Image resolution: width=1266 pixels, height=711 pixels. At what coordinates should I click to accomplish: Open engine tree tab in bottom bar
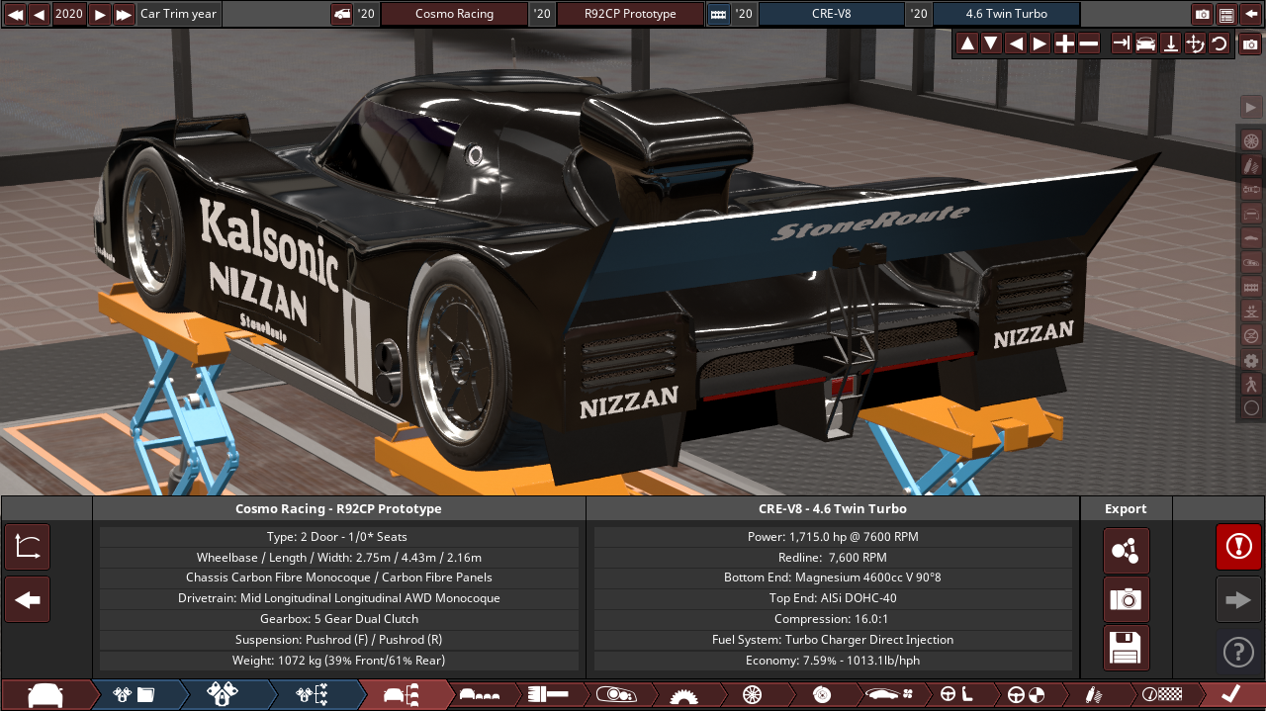coord(313,694)
